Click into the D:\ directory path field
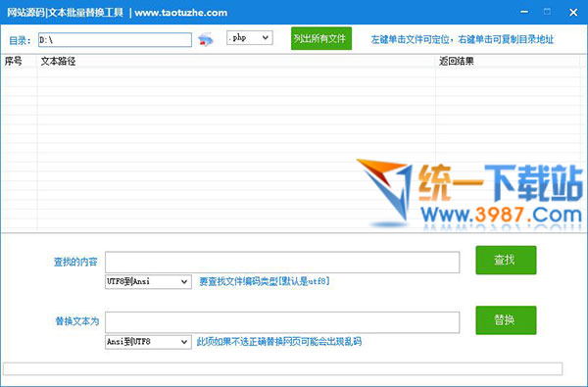This screenshot has height=387, width=588. tap(115, 40)
